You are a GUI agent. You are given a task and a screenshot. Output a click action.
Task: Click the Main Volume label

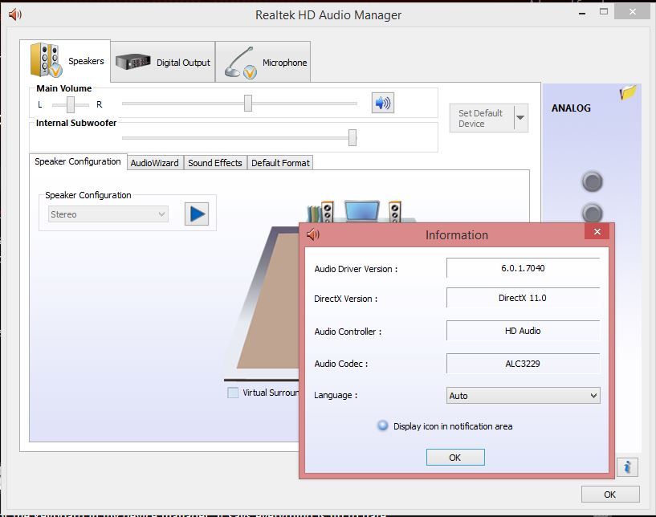[x=64, y=88]
